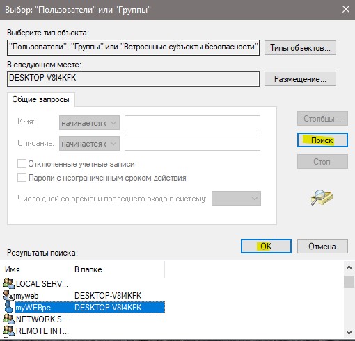Open days since last logon dropdown
355x341 pixels.
236,199
